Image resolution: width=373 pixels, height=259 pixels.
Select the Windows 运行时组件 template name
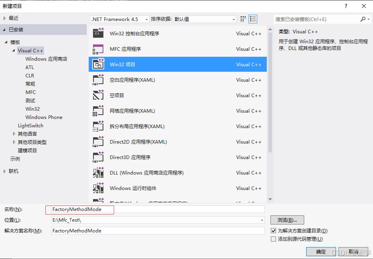coord(133,188)
